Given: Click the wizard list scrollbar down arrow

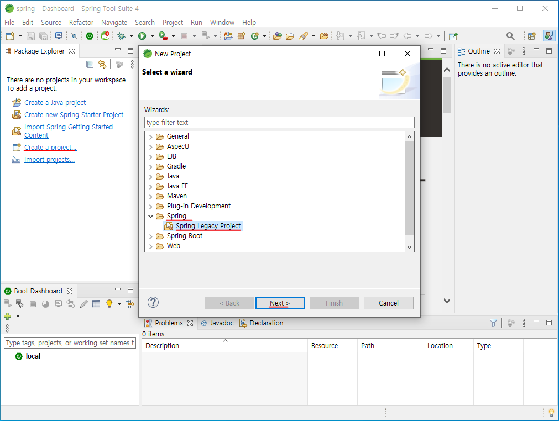Looking at the screenshot, I should point(409,247).
